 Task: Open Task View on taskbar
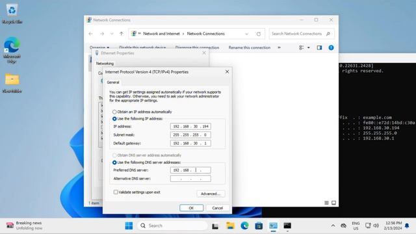click(x=215, y=226)
